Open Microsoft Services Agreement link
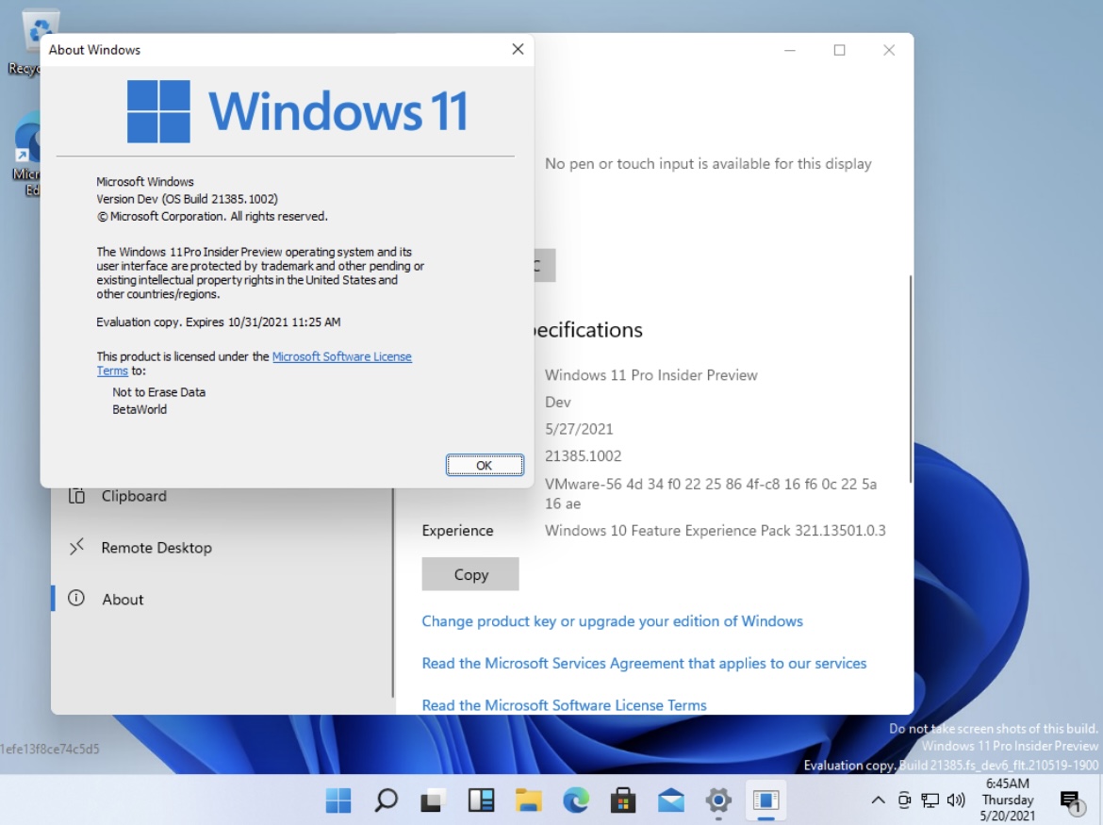The height and width of the screenshot is (825, 1103). pos(644,663)
